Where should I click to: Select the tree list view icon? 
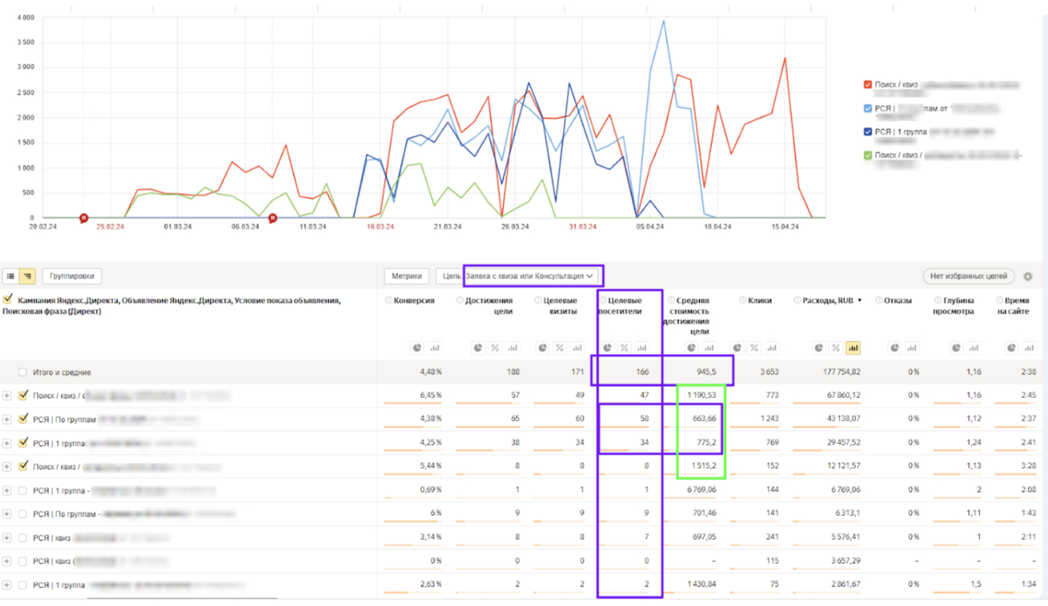tap(27, 276)
